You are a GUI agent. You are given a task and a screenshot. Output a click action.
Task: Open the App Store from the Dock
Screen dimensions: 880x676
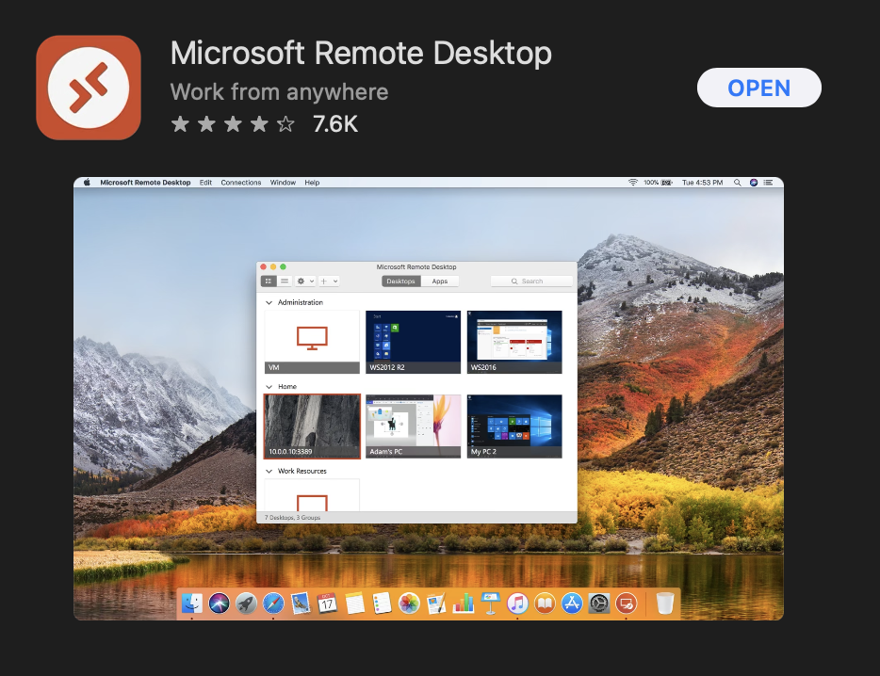pyautogui.click(x=572, y=604)
